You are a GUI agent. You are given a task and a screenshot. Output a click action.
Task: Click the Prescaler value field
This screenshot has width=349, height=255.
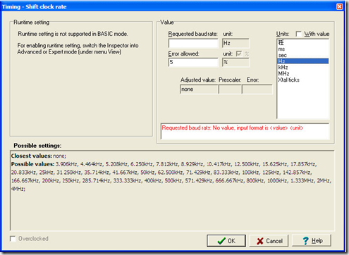click(x=230, y=89)
